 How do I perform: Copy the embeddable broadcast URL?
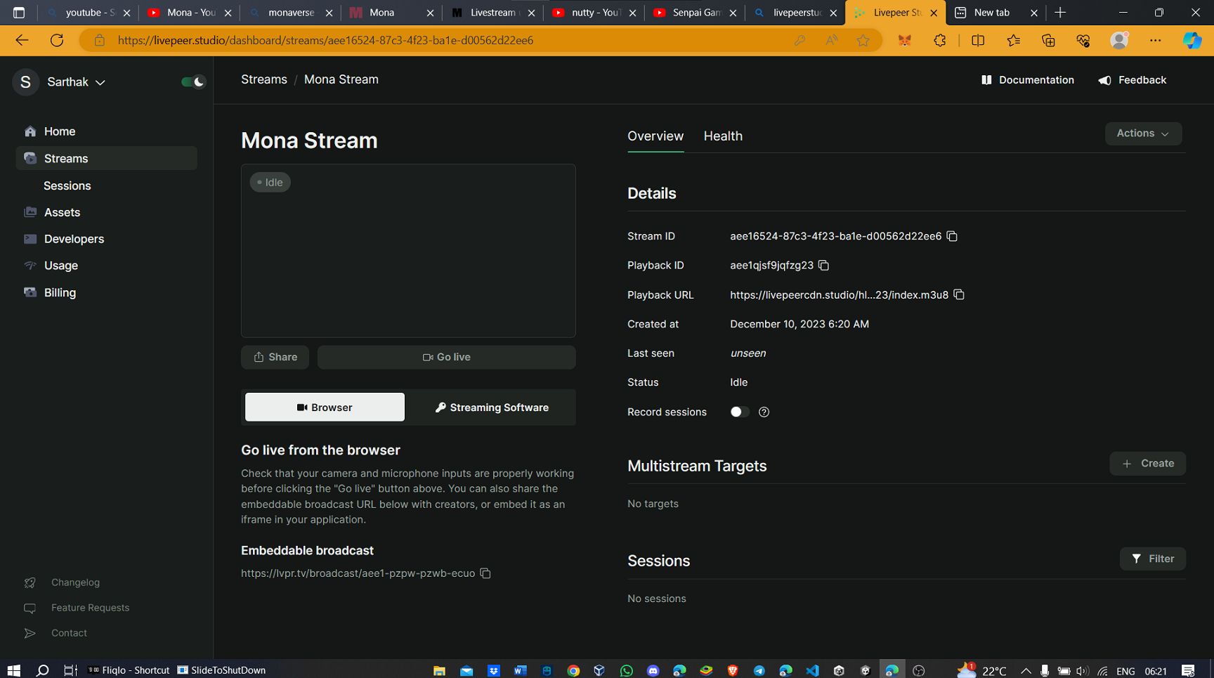tap(485, 573)
